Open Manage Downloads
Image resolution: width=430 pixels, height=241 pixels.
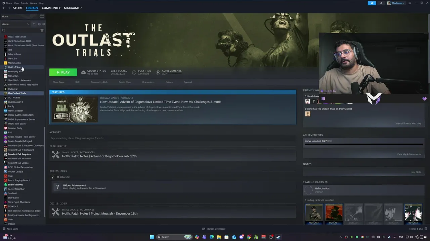click(x=214, y=229)
